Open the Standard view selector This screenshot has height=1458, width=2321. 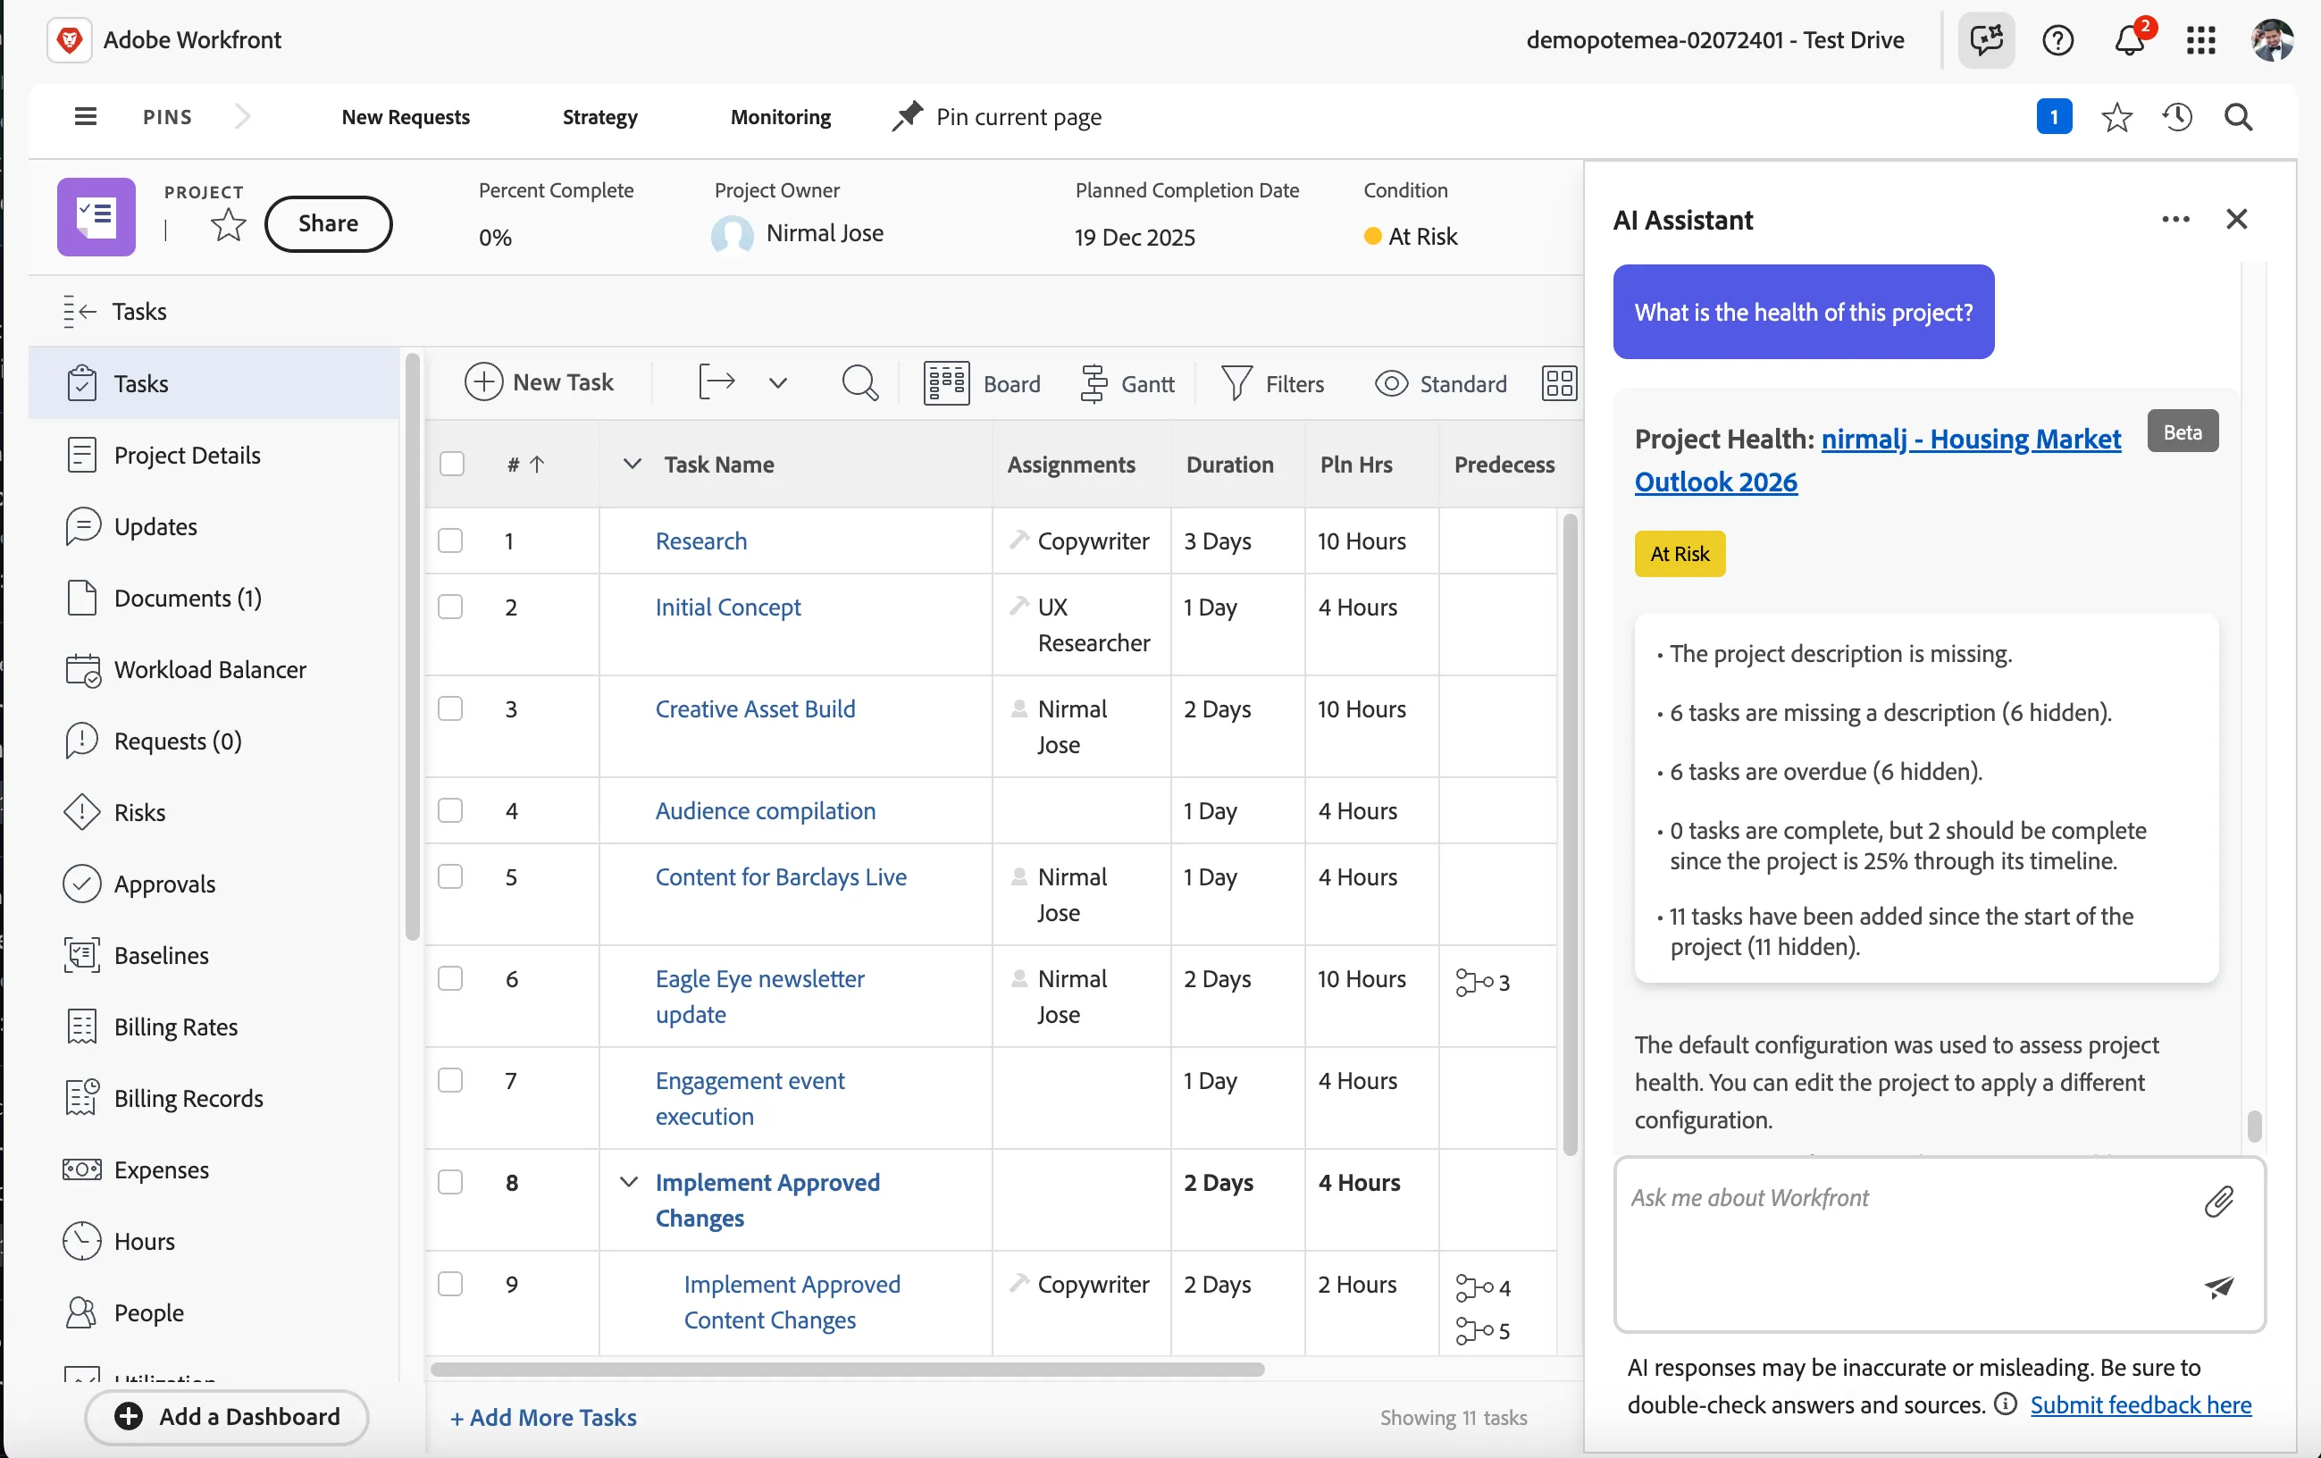pyautogui.click(x=1440, y=383)
